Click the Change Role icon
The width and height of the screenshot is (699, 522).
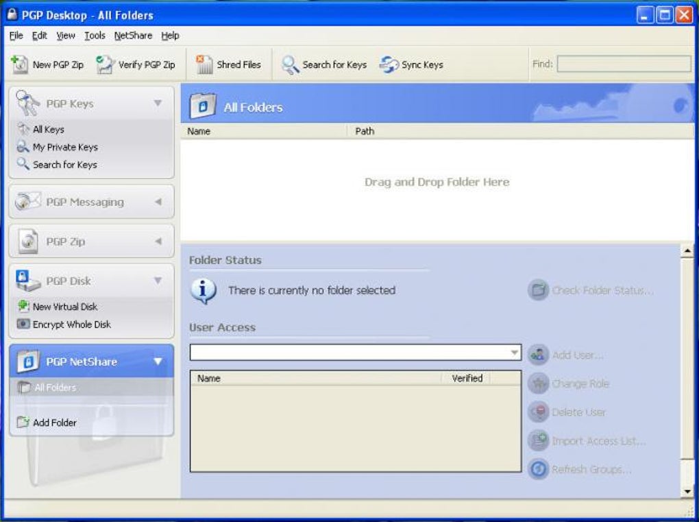tap(538, 383)
